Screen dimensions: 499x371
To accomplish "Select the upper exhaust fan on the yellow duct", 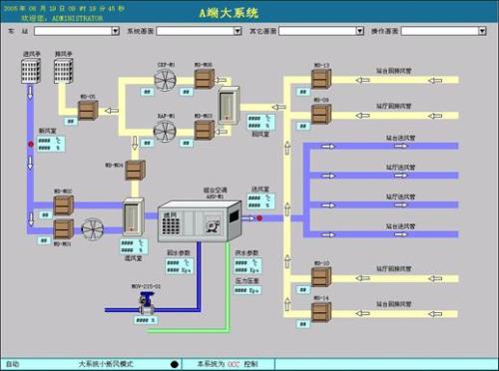I will click(x=166, y=80).
